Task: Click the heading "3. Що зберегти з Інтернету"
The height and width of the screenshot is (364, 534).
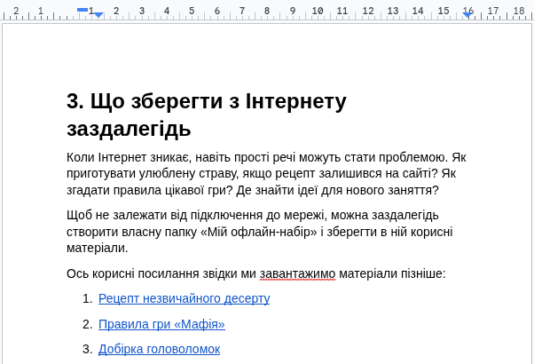Action: point(207,101)
